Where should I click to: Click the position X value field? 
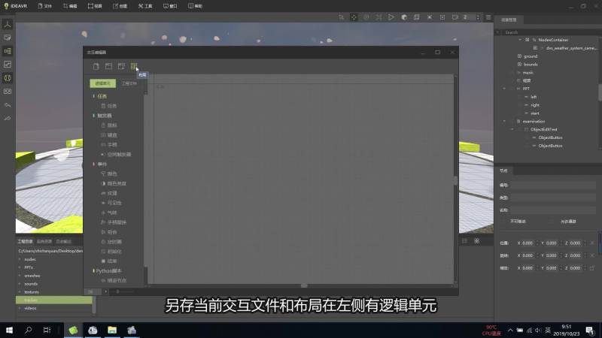[x=528, y=243]
